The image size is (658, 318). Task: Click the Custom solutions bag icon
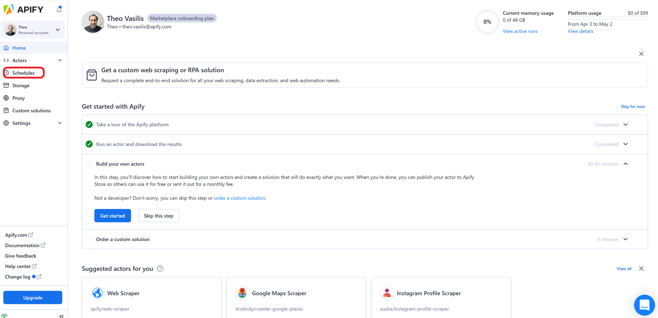pos(7,110)
